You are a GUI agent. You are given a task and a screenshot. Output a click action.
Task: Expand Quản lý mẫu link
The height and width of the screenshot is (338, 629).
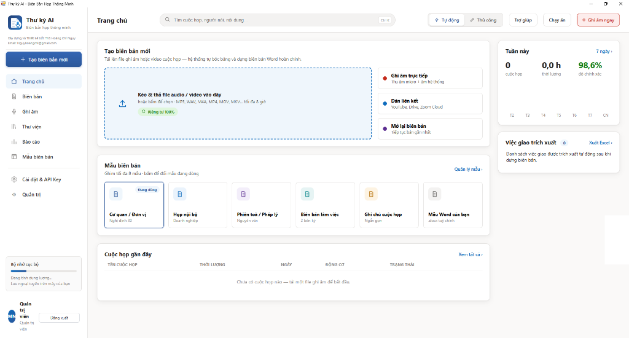click(468, 169)
